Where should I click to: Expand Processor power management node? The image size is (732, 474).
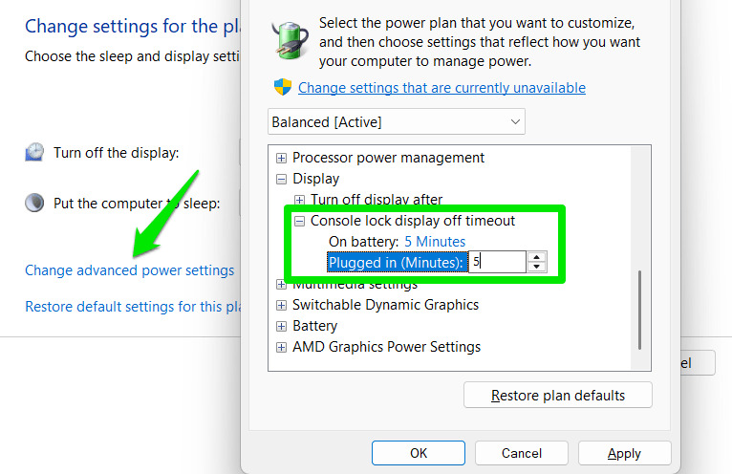pos(281,158)
